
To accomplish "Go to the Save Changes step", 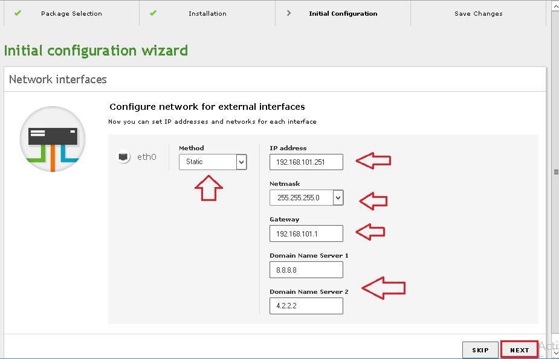I will coord(479,13).
